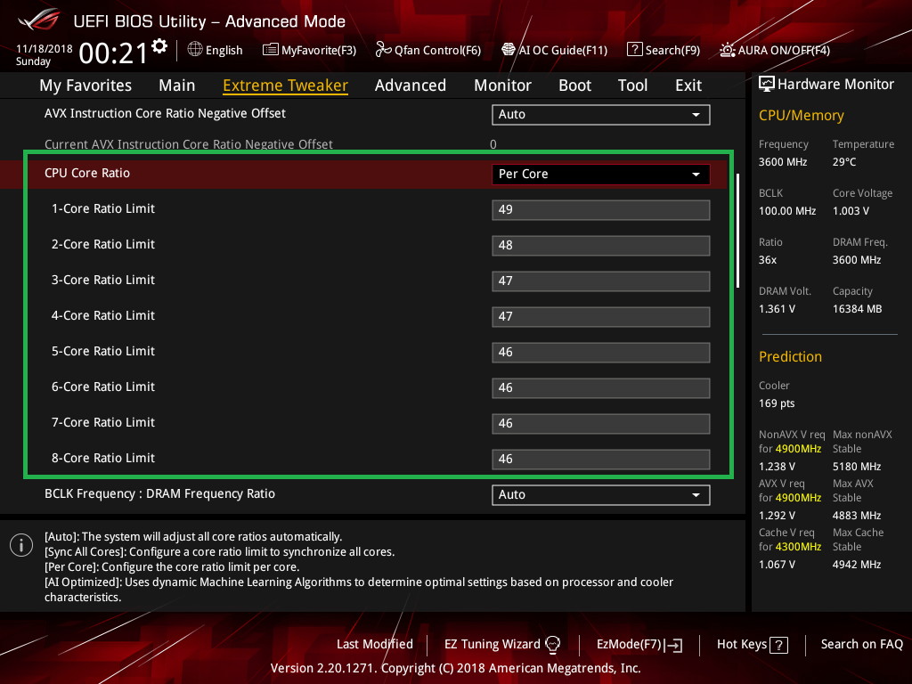Launch AI OC Guide(F11)
The height and width of the screenshot is (684, 912).
coord(554,50)
